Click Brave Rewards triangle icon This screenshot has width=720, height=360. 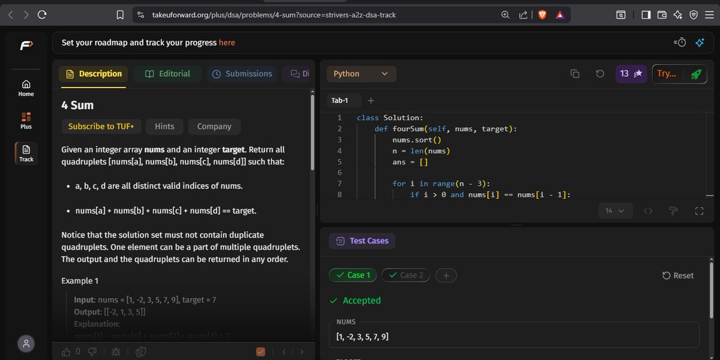(x=560, y=15)
